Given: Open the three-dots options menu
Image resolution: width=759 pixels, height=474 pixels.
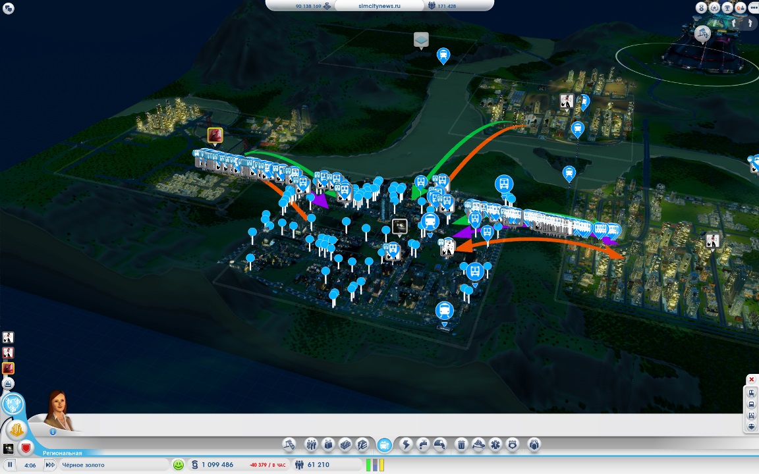Looking at the screenshot, I should tap(754, 8).
